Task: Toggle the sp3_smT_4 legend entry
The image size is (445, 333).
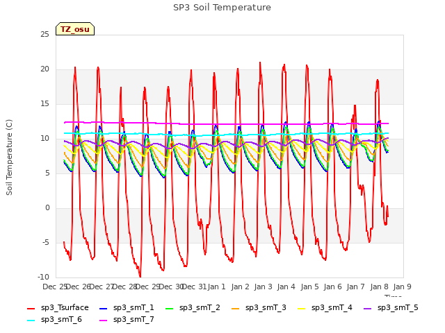Action: point(325,308)
